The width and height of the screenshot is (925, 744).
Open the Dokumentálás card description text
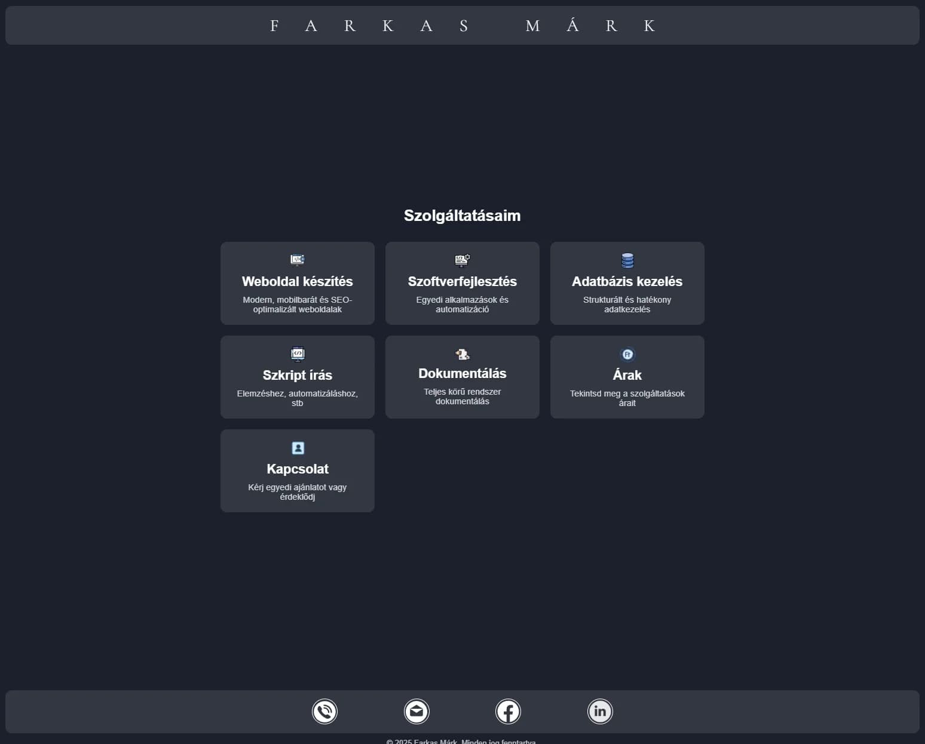pos(462,396)
